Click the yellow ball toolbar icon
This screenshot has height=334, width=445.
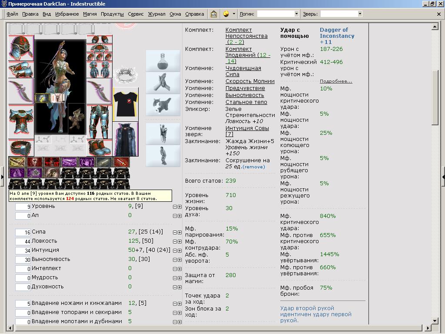coord(226,14)
